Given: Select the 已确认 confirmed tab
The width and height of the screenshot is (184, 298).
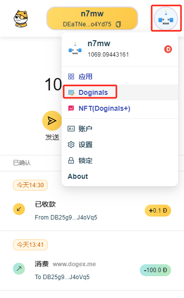Looking at the screenshot, I should 22,163.
